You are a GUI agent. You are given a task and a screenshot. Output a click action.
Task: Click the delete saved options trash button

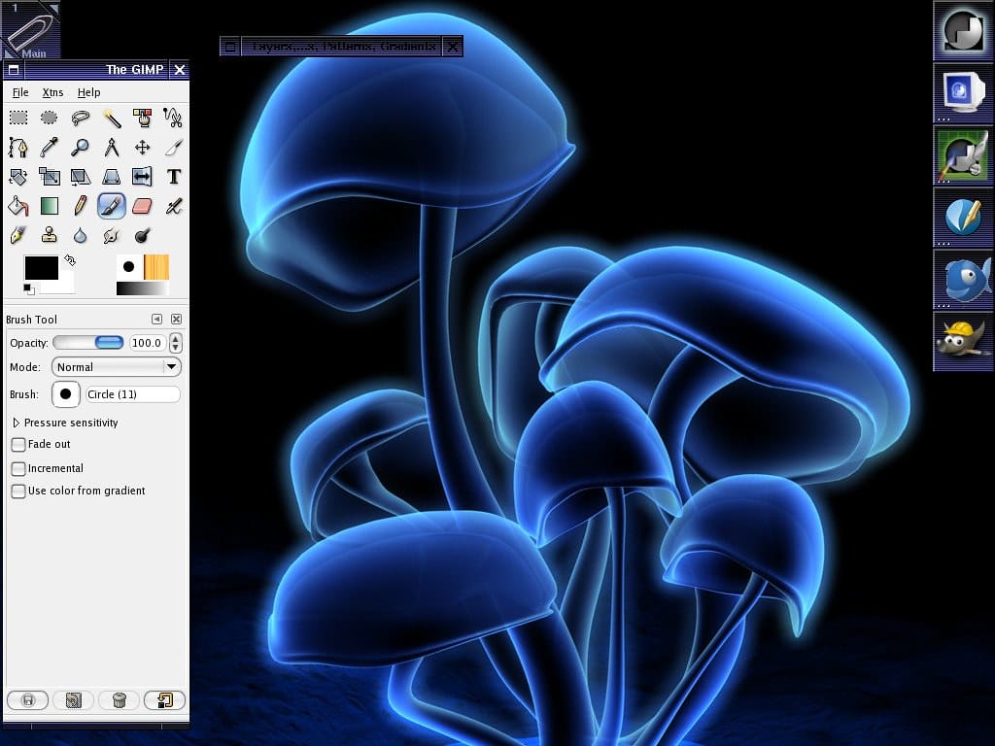[x=119, y=700]
